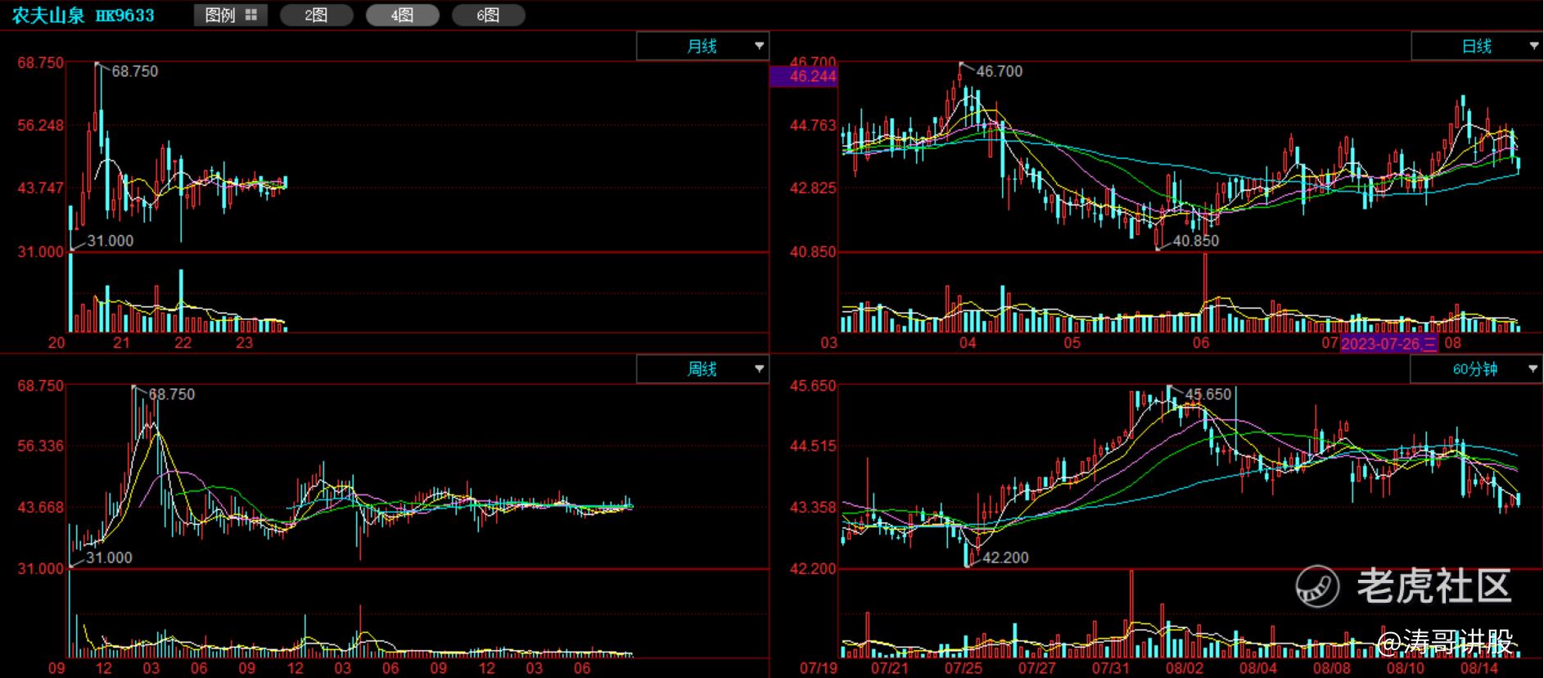This screenshot has width=1544, height=678.
Task: Open the 日线 period dropdown
Action: pos(1477,46)
